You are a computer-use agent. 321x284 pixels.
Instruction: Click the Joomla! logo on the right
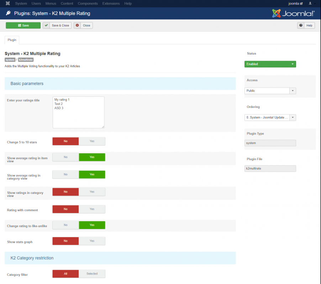pyautogui.click(x=293, y=13)
